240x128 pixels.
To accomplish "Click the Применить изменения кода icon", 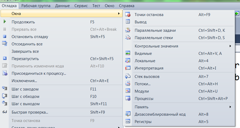I will point(4,66).
